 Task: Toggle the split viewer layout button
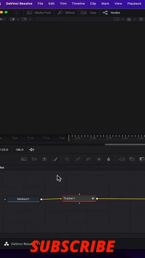(12, 19)
